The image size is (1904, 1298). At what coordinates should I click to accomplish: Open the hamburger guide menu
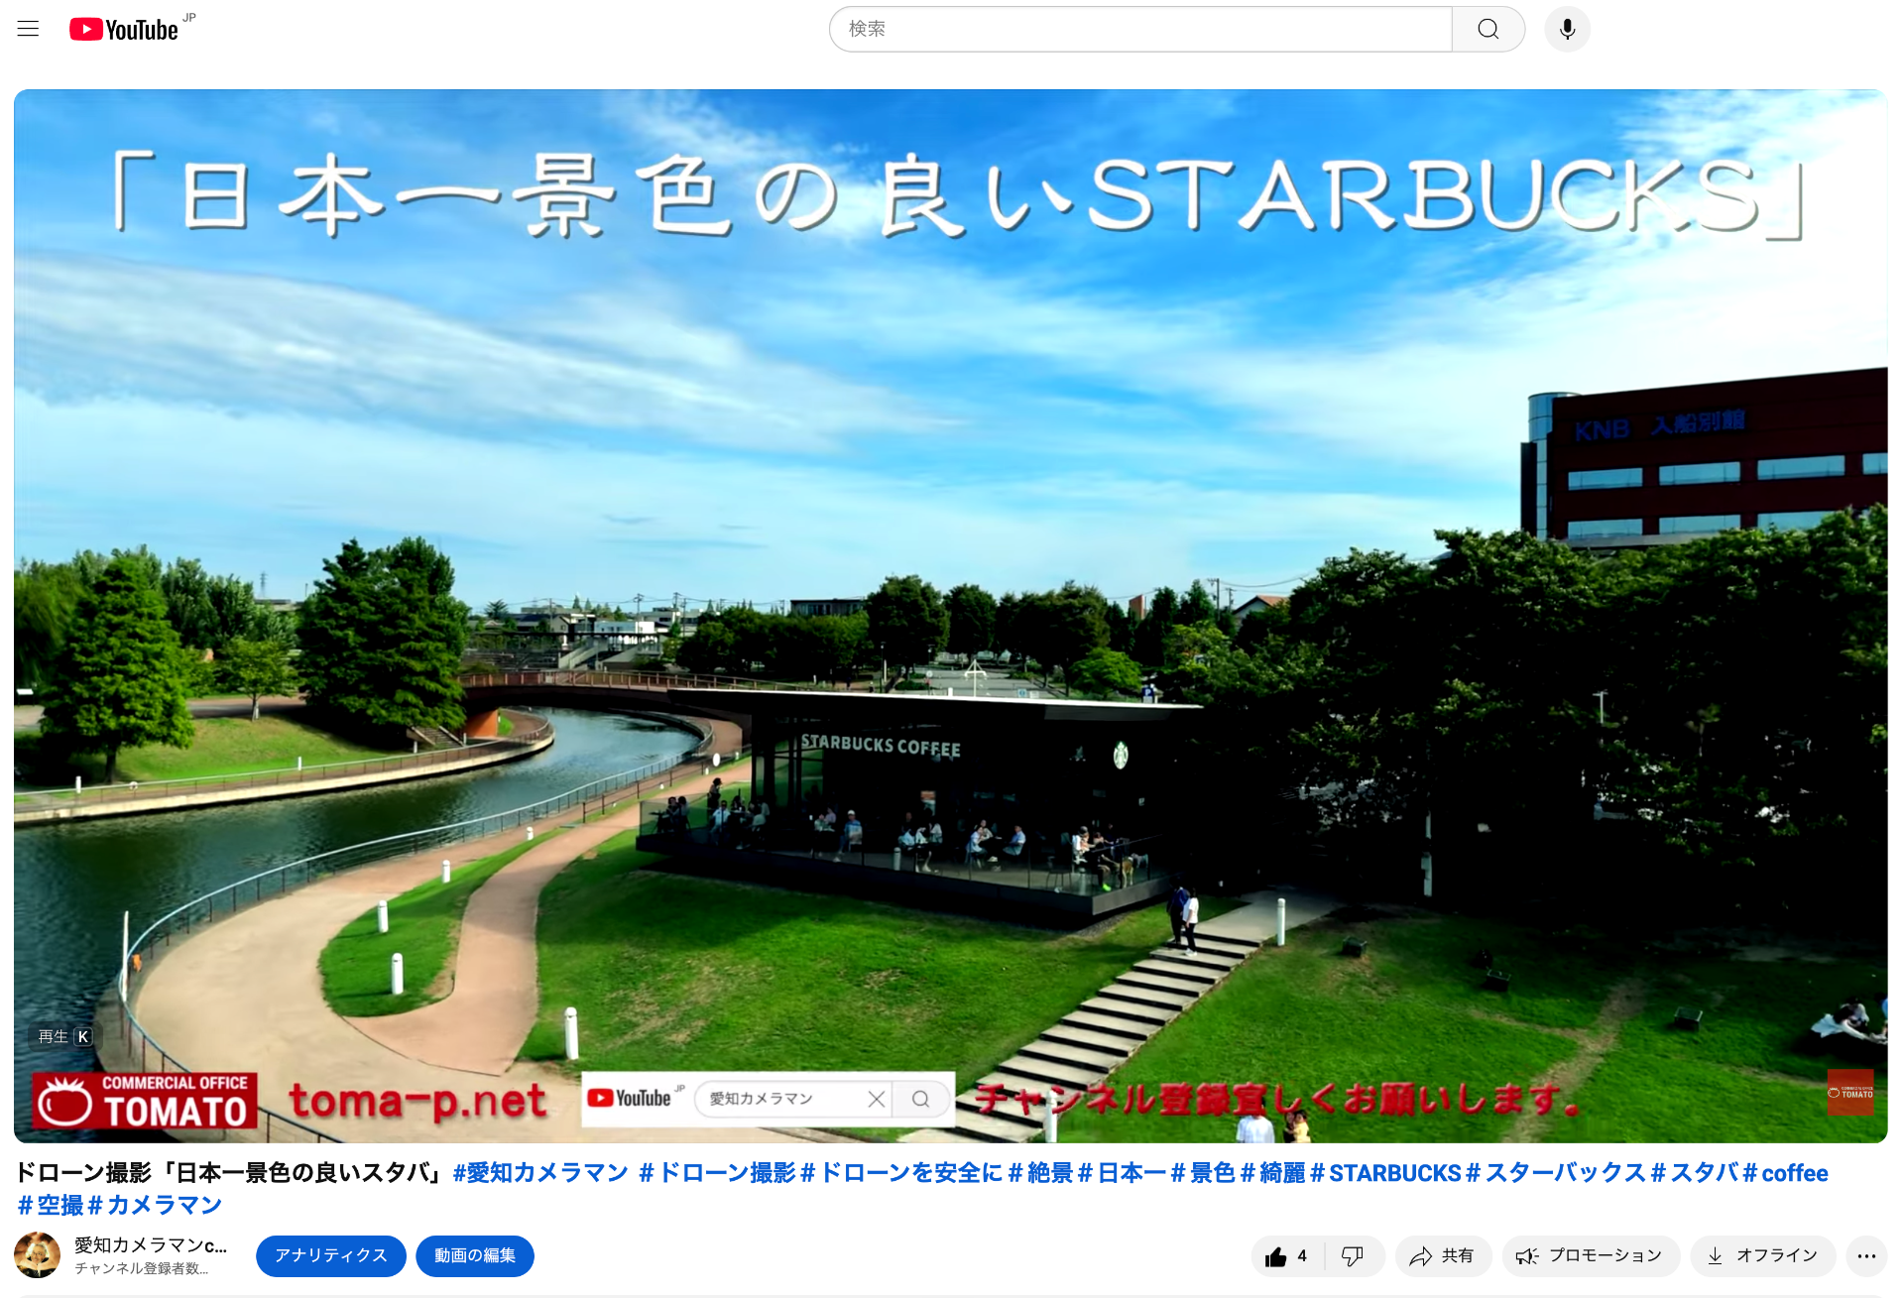pyautogui.click(x=28, y=29)
